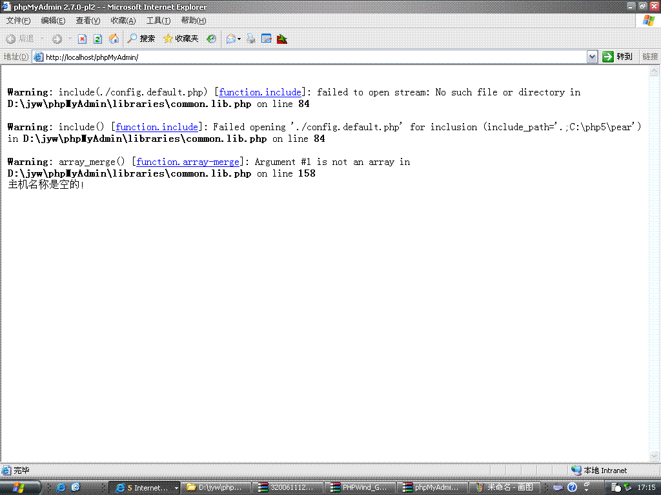Viewport: 661px width, 495px height.
Task: Click the Back (后退) button
Action: tap(20, 39)
